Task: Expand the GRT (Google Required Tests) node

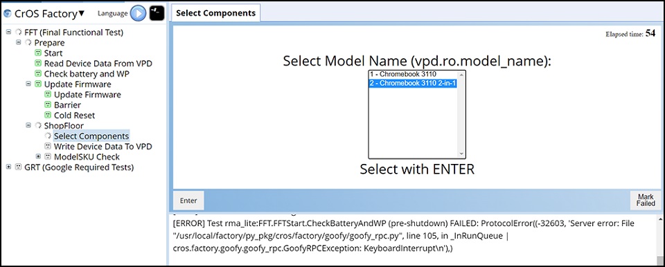Action: [8, 167]
